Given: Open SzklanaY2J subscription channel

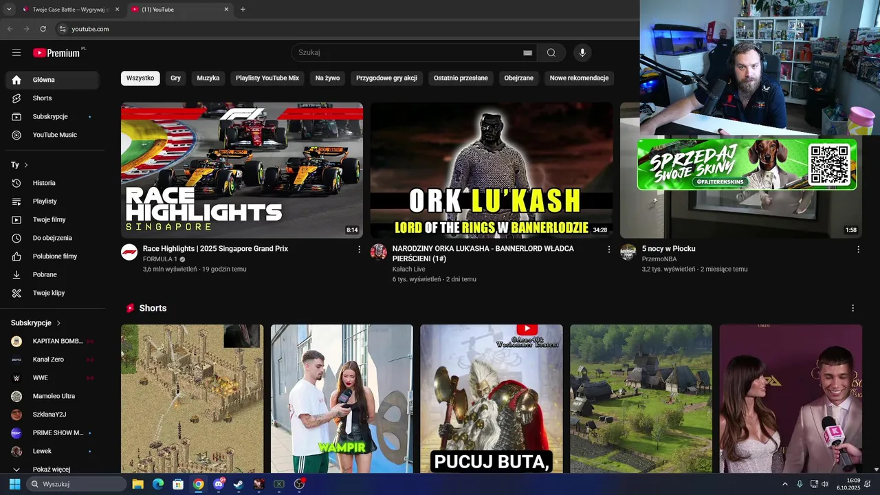Looking at the screenshot, I should (x=52, y=415).
